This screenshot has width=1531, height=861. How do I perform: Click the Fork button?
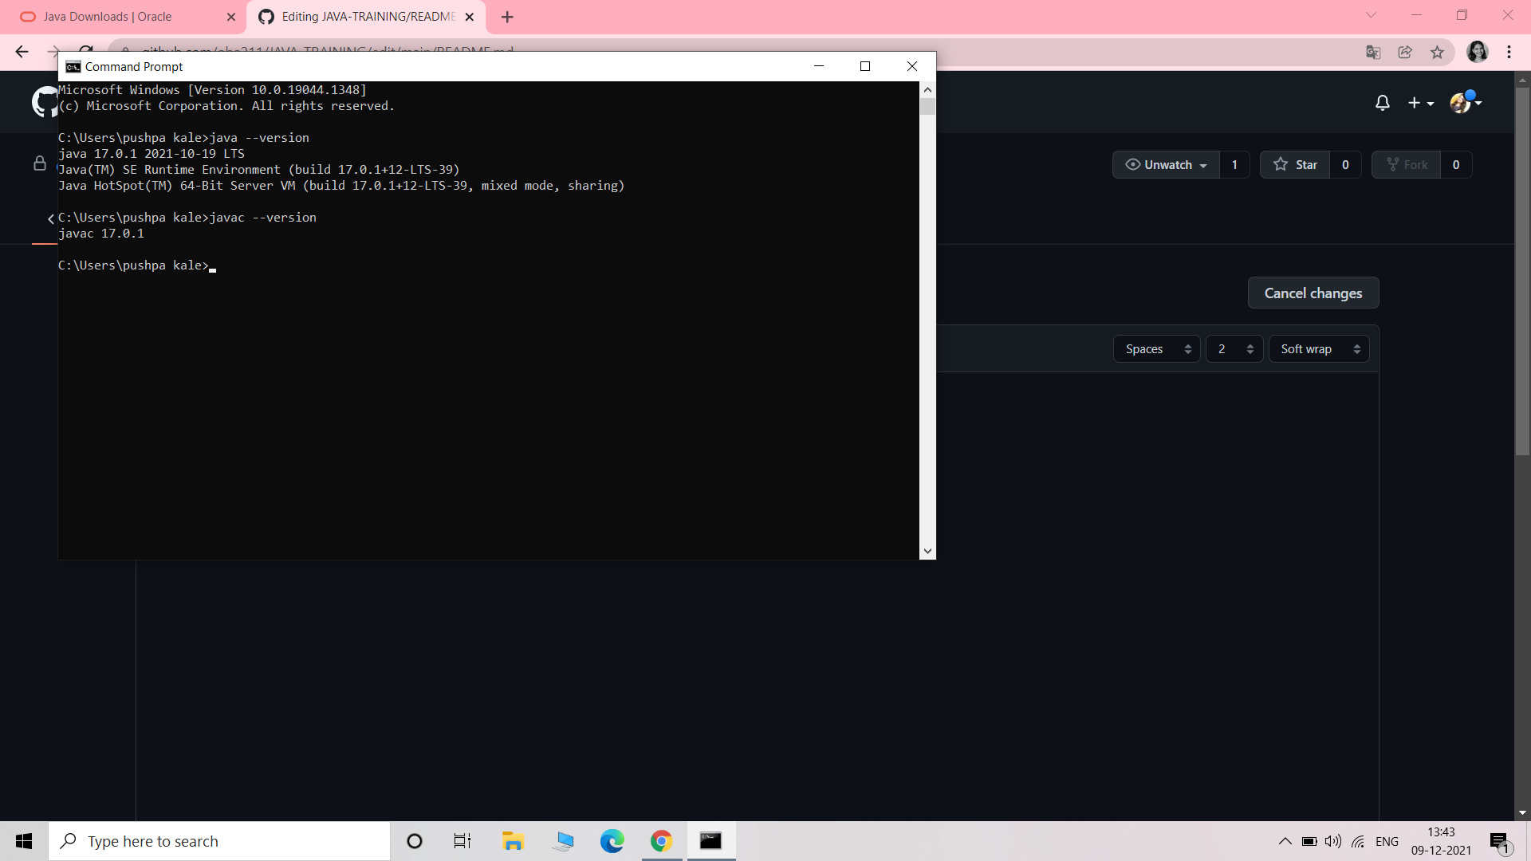[x=1407, y=165]
